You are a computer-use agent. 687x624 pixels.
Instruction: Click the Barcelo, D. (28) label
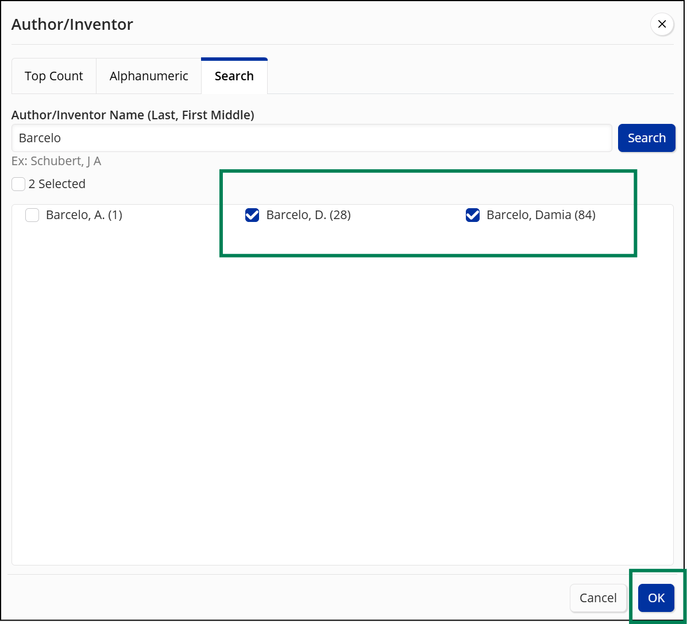coord(308,215)
